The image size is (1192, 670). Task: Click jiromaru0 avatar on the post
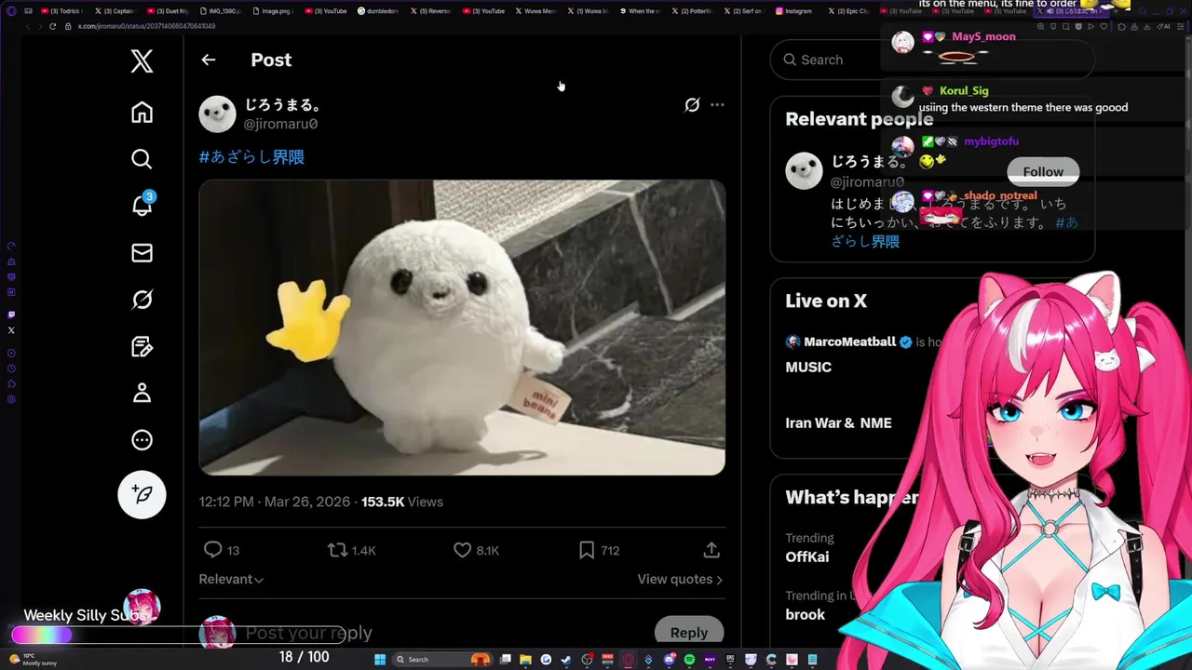(x=217, y=114)
